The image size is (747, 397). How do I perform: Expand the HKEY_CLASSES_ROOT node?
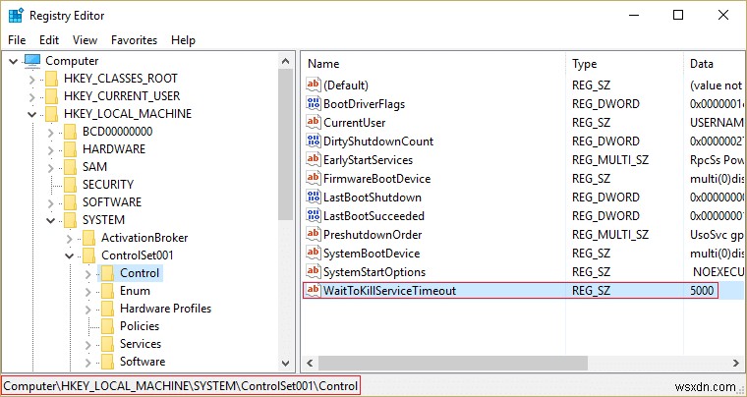coord(32,79)
